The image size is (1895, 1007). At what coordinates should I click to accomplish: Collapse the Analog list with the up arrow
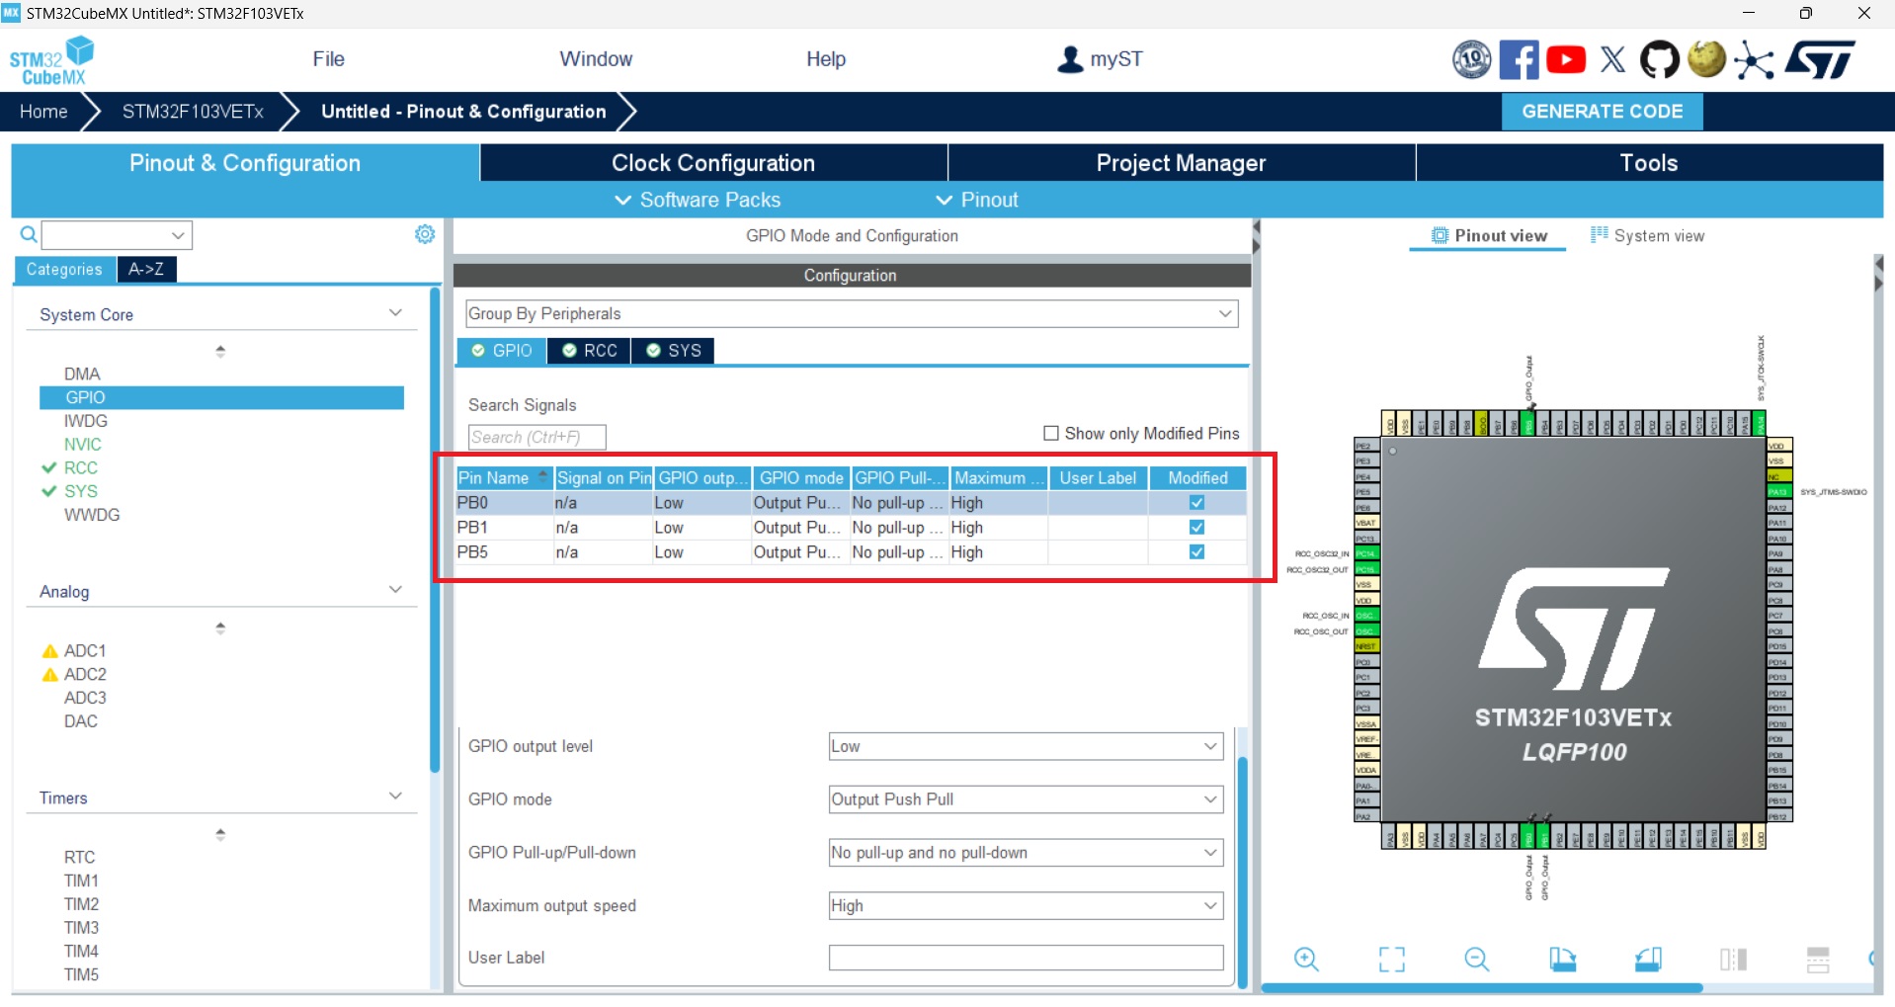tap(220, 628)
